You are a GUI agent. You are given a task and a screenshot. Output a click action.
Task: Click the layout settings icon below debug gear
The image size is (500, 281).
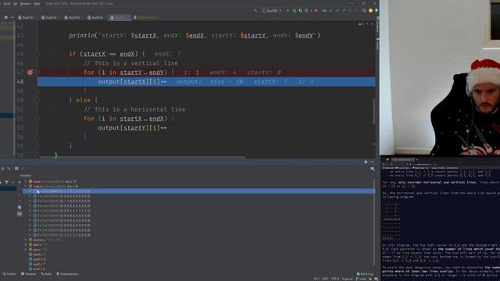point(373,169)
